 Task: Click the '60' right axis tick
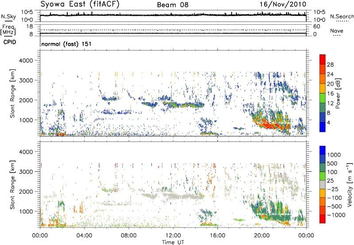(316, 27)
